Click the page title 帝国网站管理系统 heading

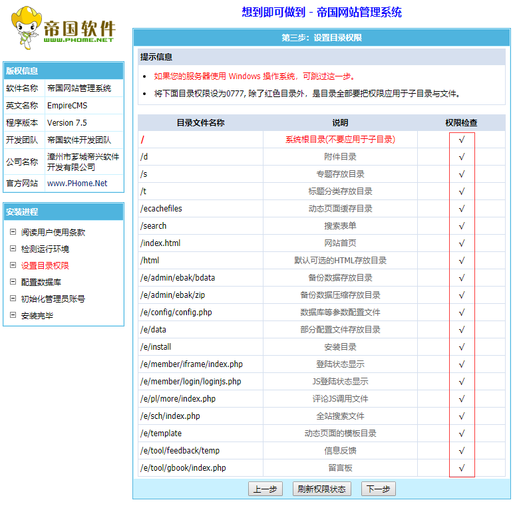point(321,12)
